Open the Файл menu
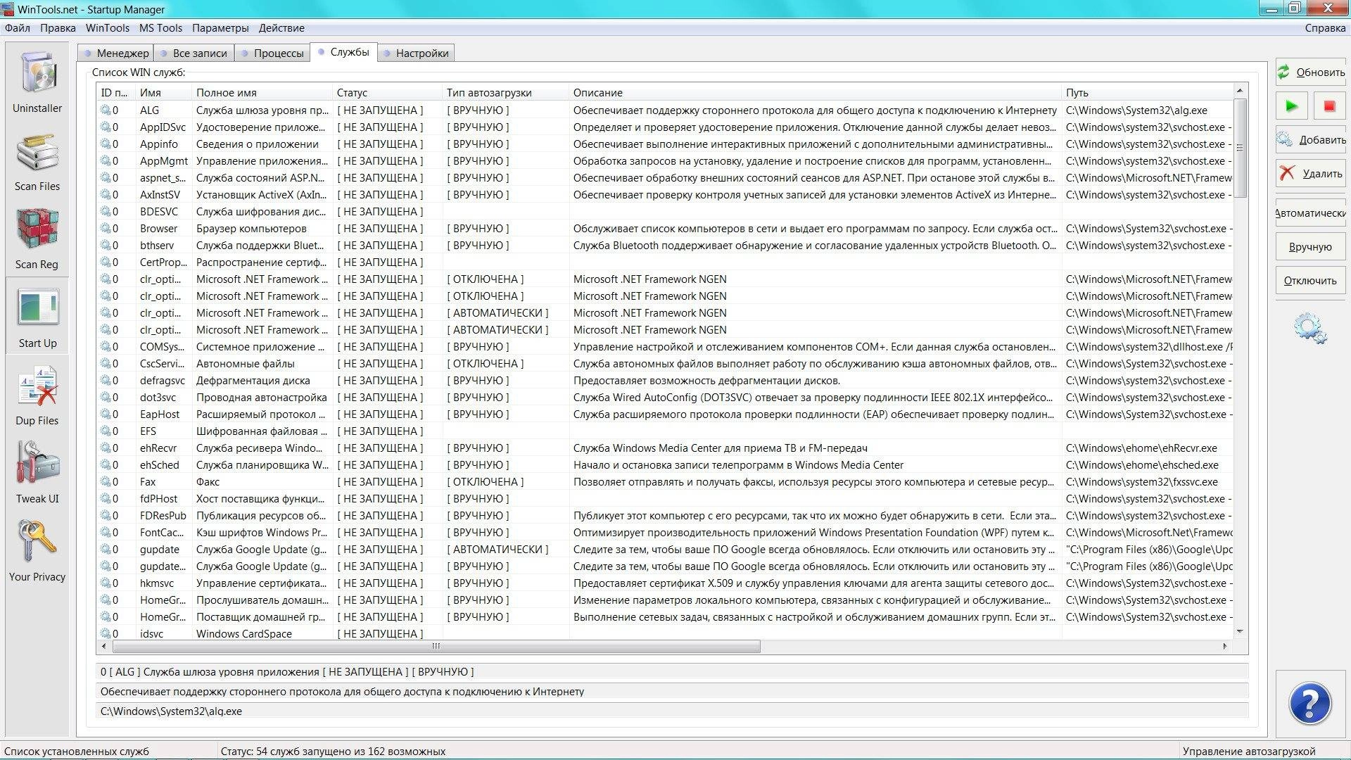This screenshot has height=760, width=1351. click(18, 28)
